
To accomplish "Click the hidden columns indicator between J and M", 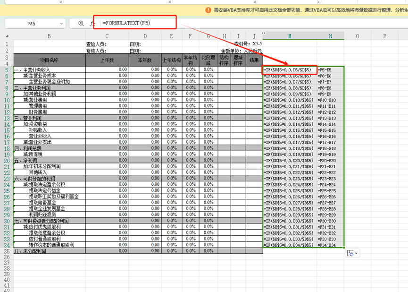I will pos(264,33).
